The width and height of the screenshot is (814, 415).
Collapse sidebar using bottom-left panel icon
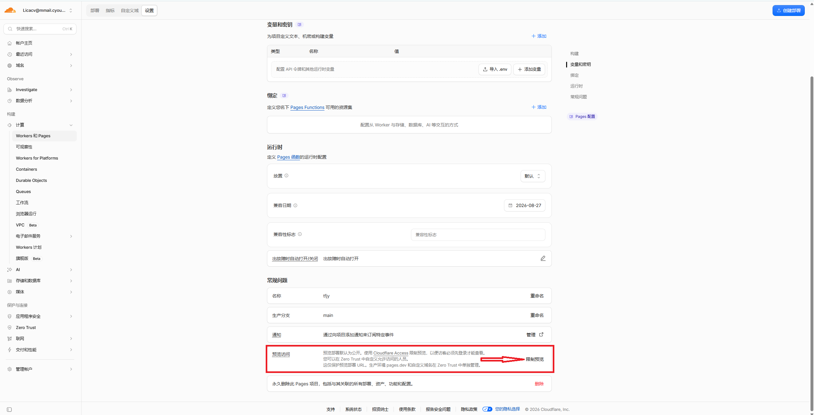tap(9, 410)
